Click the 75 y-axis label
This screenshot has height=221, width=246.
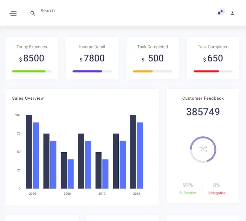19,133
